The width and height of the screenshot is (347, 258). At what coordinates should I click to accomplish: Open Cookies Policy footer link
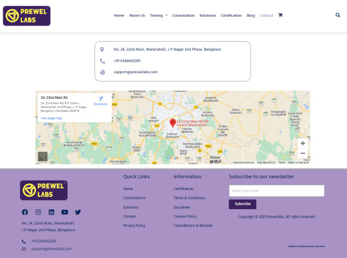pos(185,216)
